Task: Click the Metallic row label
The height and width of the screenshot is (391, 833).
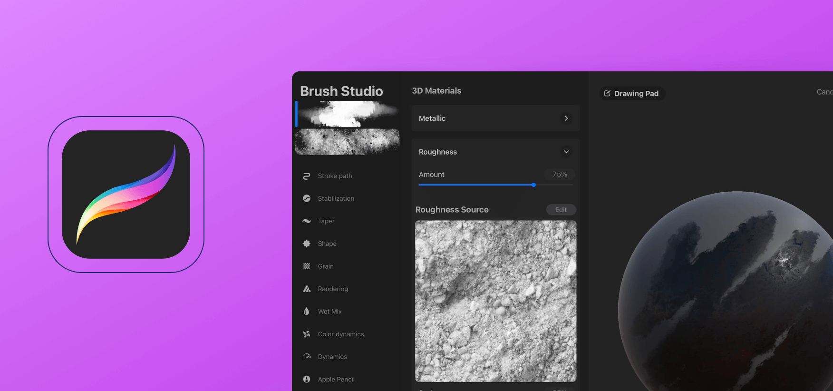Action: click(432, 118)
